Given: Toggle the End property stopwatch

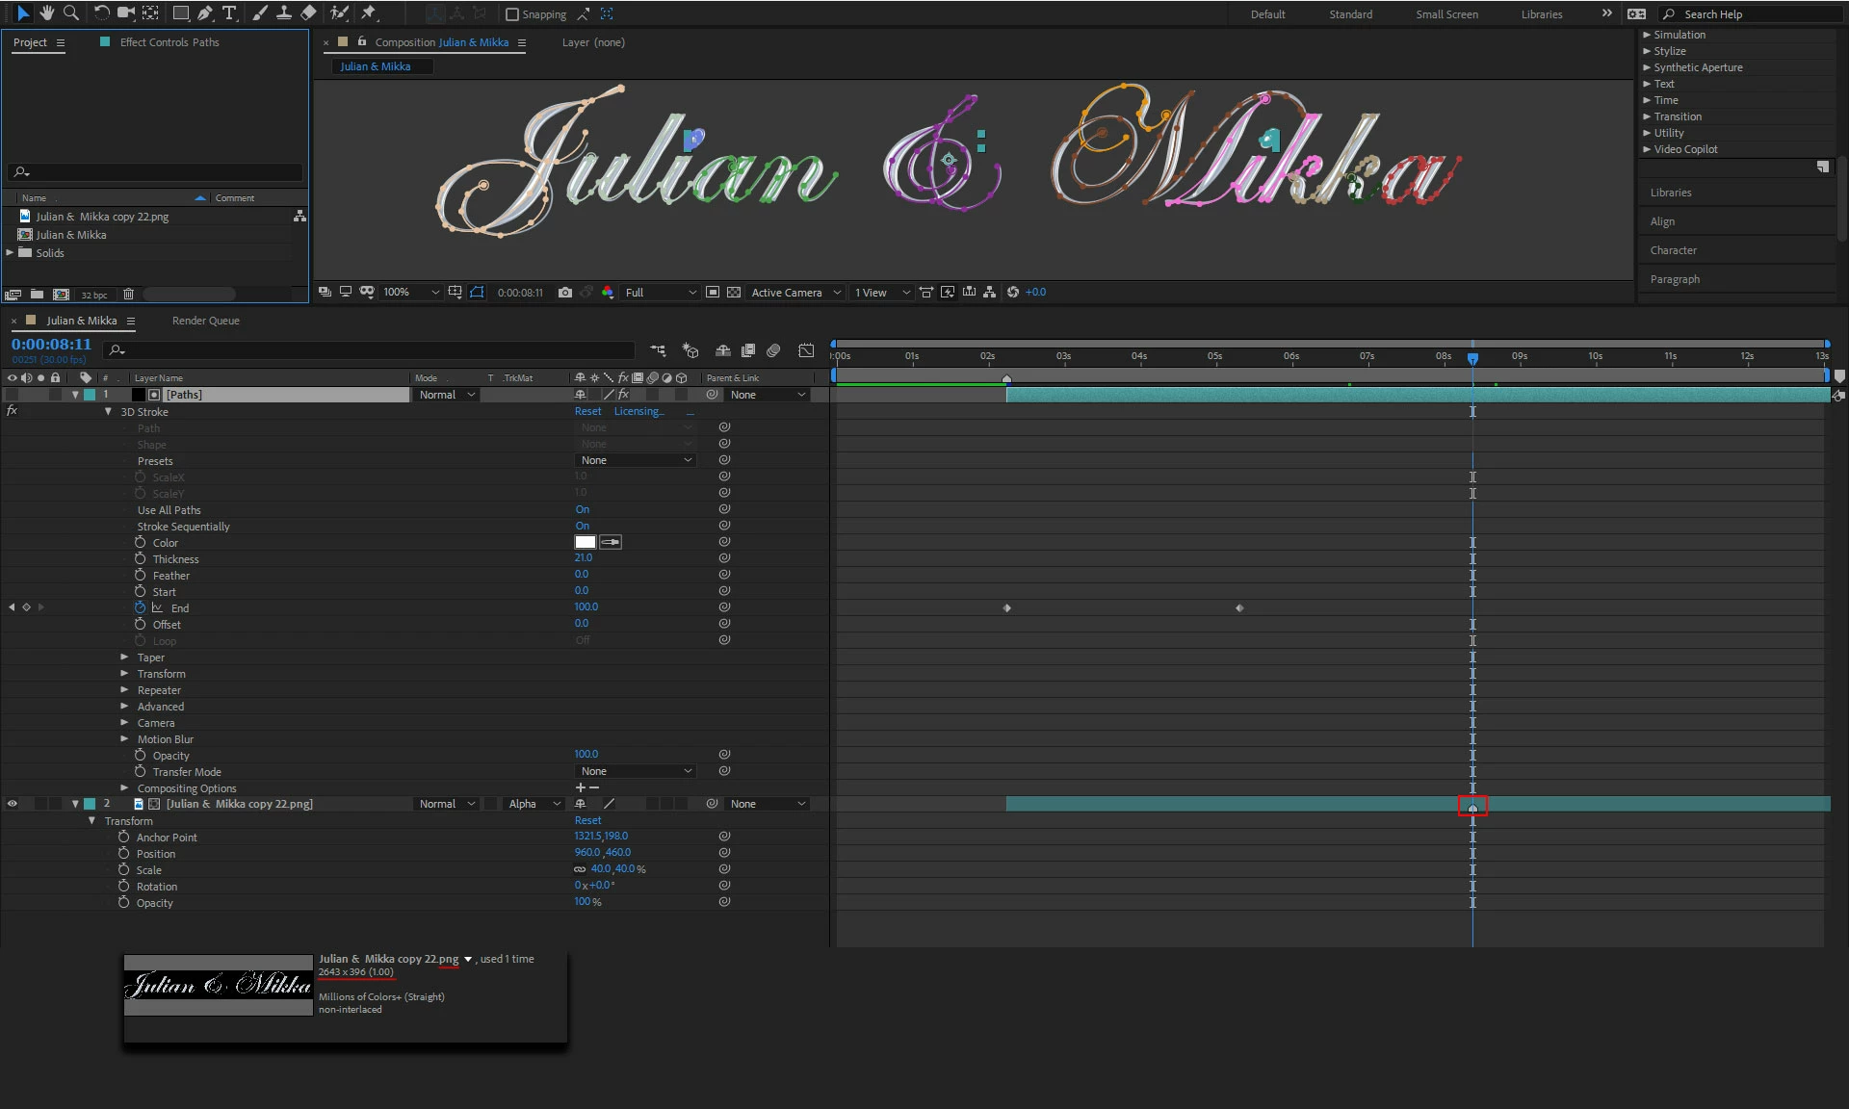Looking at the screenshot, I should pos(141,607).
